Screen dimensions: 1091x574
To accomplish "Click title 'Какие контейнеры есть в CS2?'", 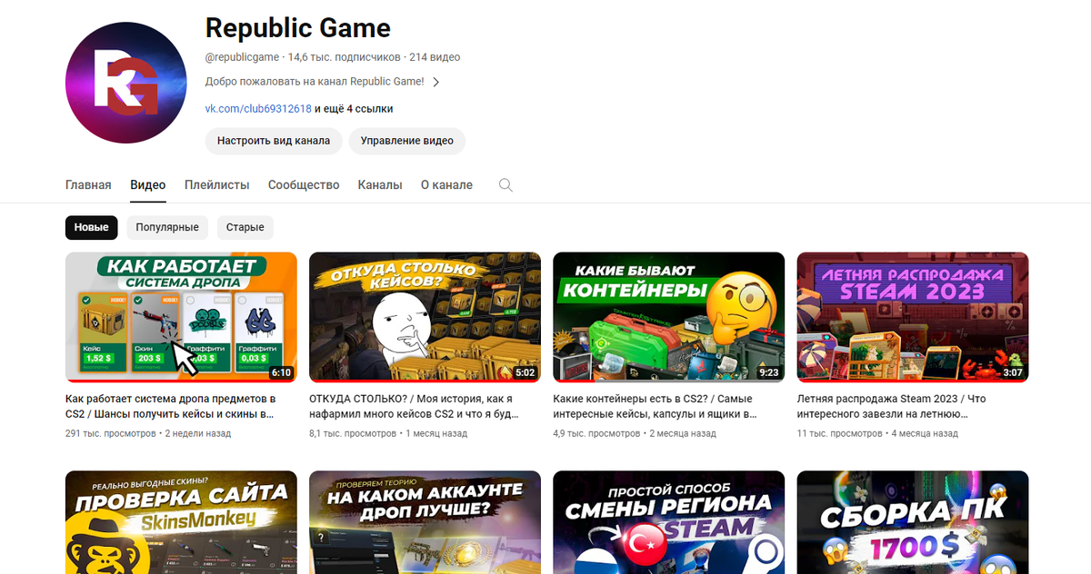I will click(655, 406).
